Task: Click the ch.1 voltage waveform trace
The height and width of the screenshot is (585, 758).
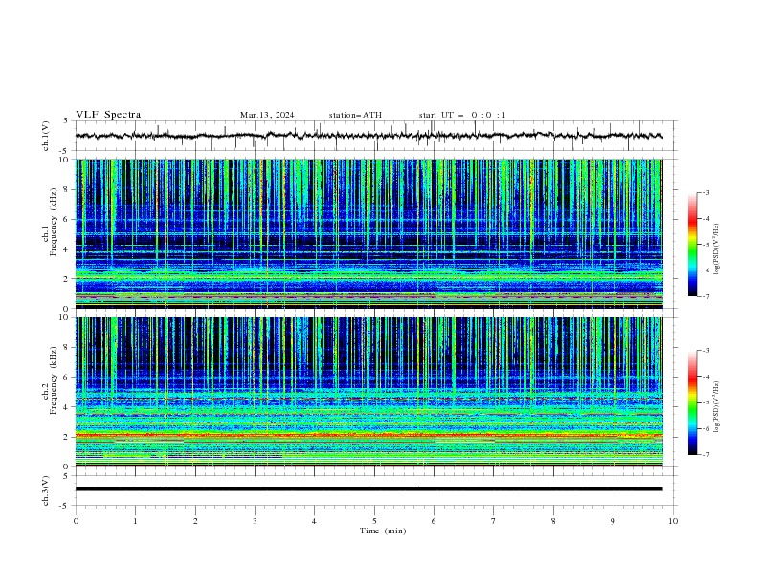Action: [x=369, y=136]
